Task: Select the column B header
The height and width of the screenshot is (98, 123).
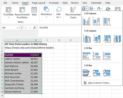Action: coord(36,40)
